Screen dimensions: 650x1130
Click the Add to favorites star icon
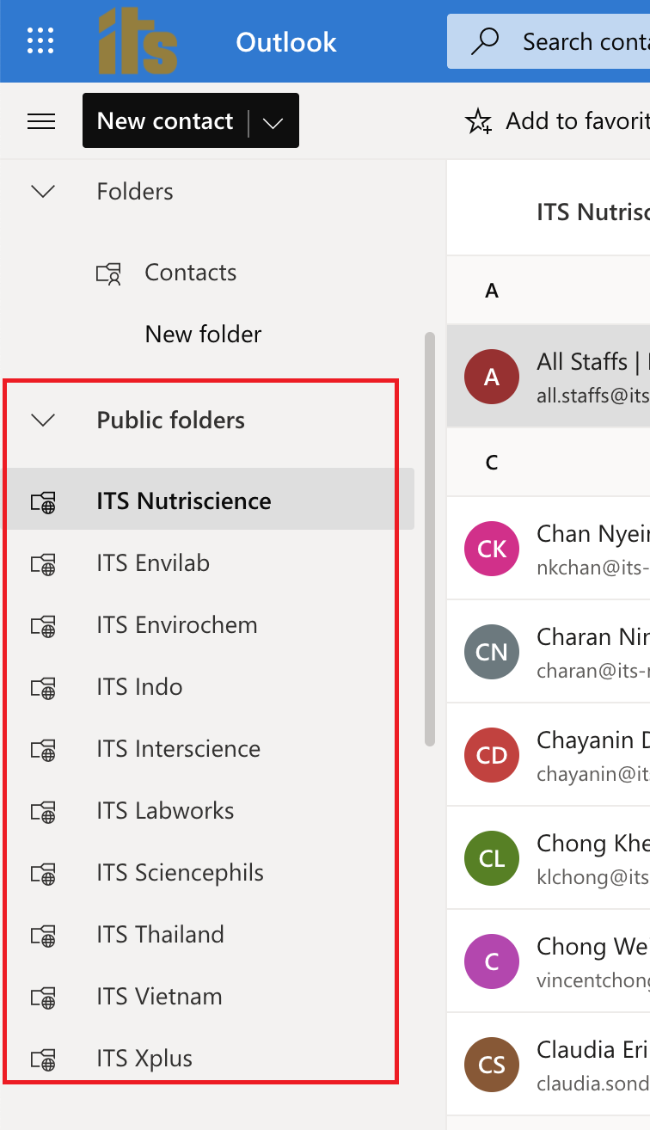tap(478, 121)
